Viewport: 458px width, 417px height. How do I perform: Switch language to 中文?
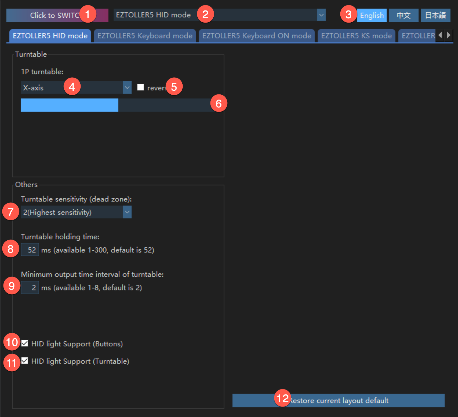[x=404, y=15]
